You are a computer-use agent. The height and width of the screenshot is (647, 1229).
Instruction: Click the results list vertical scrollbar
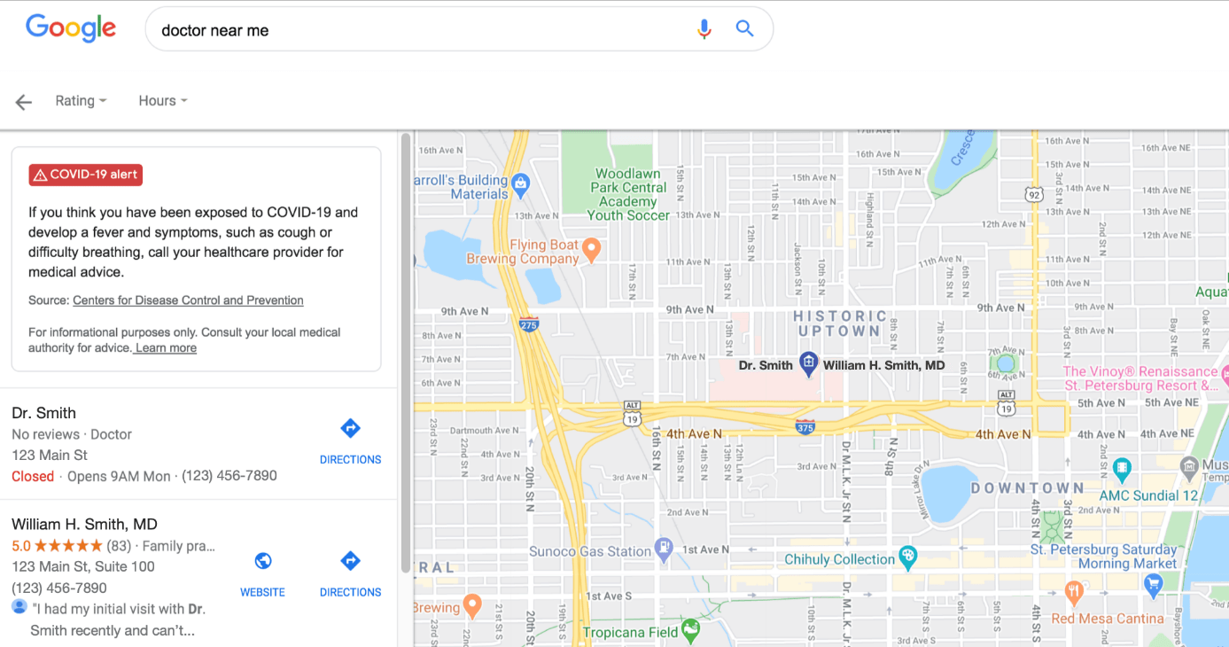tap(406, 353)
